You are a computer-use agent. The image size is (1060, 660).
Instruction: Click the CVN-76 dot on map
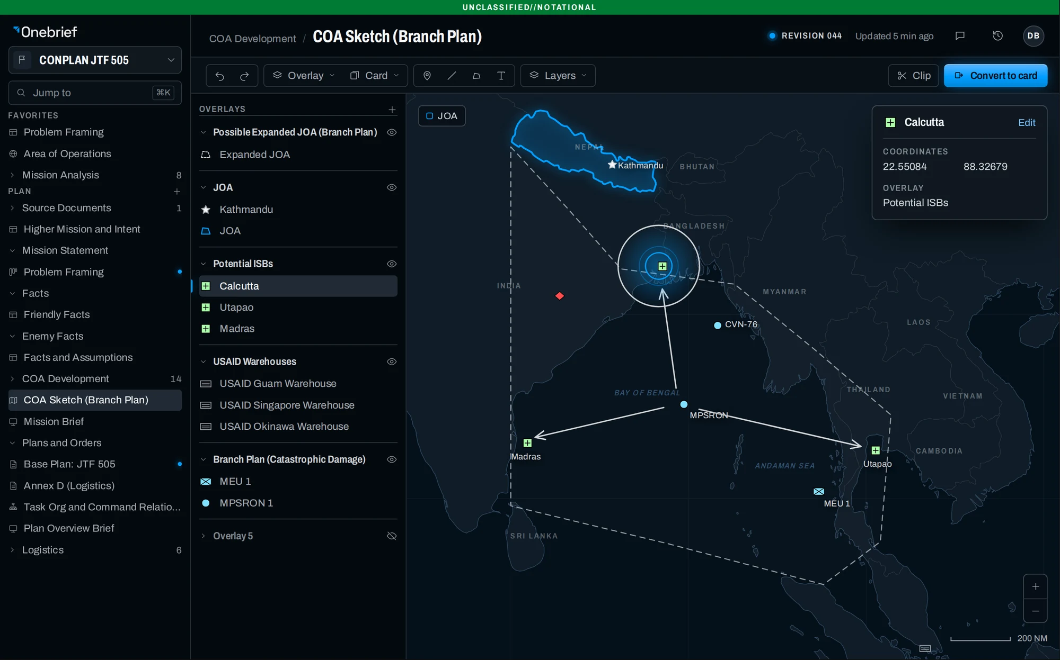click(x=718, y=326)
